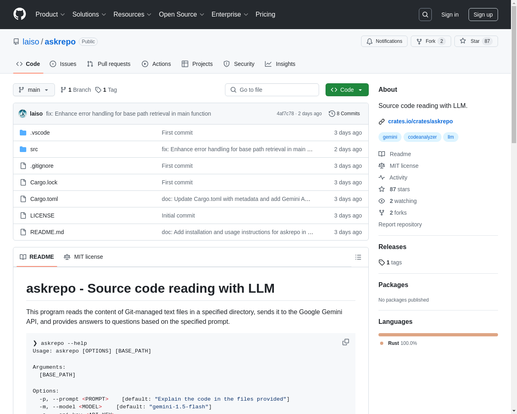Image resolution: width=517 pixels, height=414 pixels.
Task: Open the Releases heading link
Action: (x=392, y=247)
